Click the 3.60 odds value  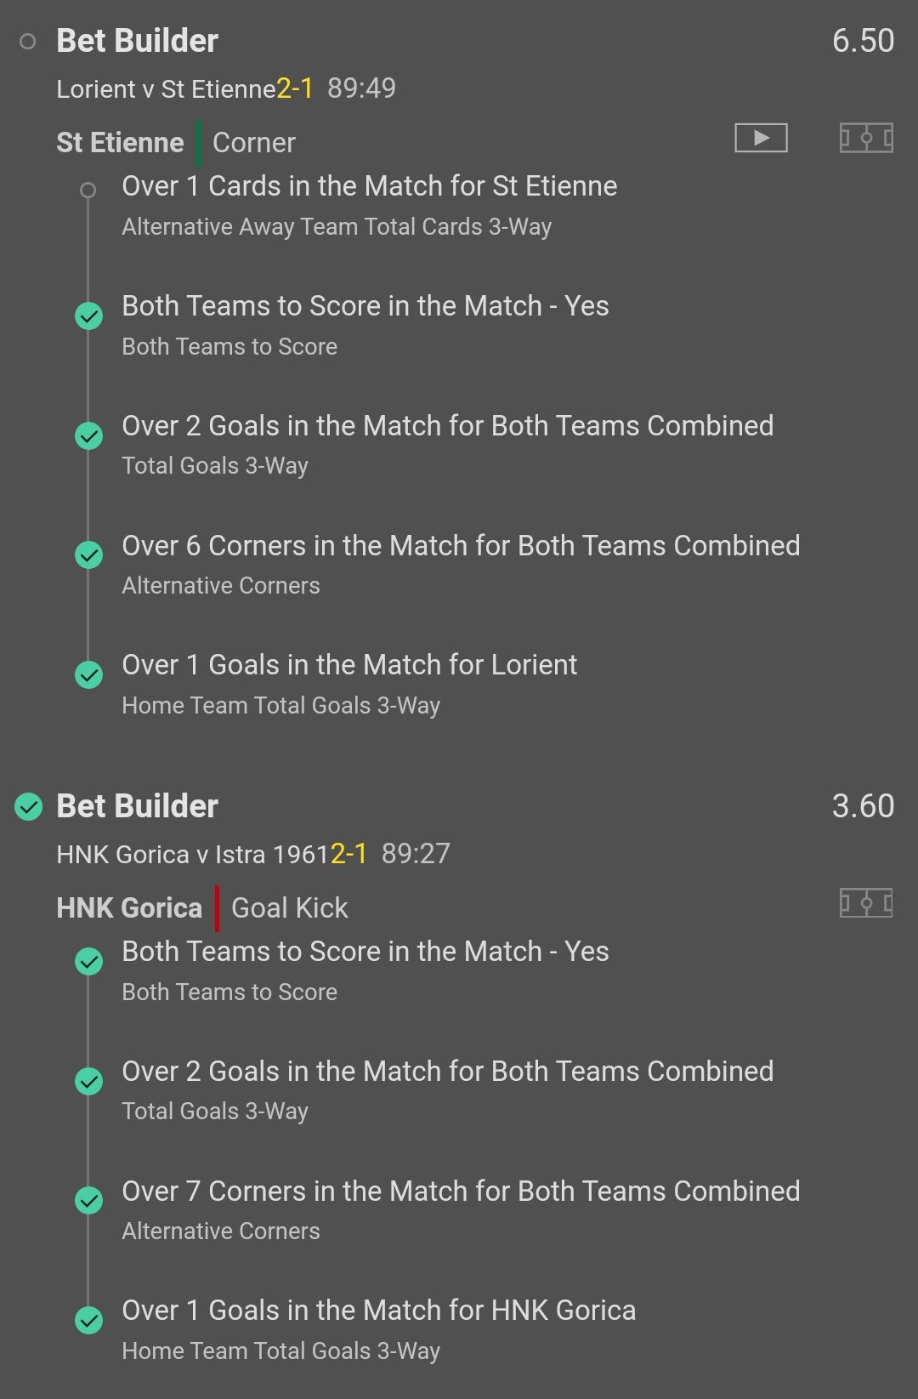pos(862,806)
